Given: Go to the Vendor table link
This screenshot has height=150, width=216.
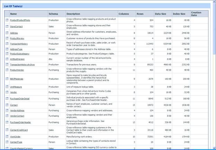Looking at the screenshot, I should click(13, 92).
